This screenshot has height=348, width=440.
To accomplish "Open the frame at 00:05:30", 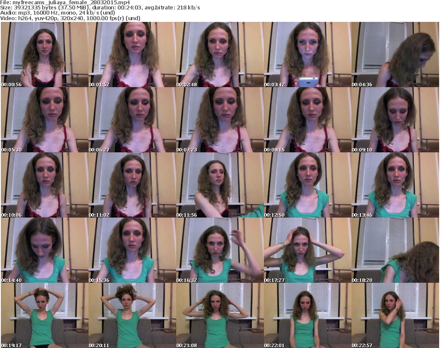I will point(45,120).
